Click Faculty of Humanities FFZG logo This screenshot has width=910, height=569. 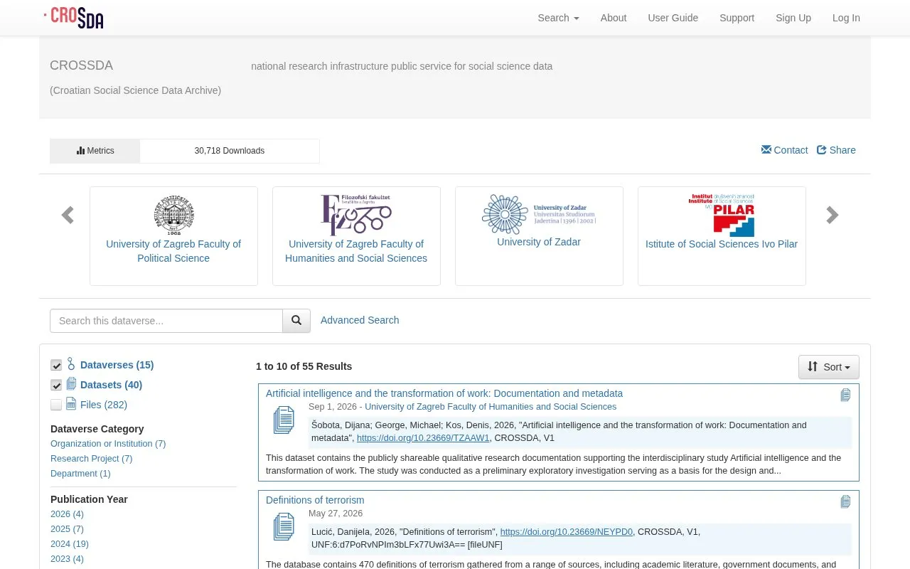[356, 215]
